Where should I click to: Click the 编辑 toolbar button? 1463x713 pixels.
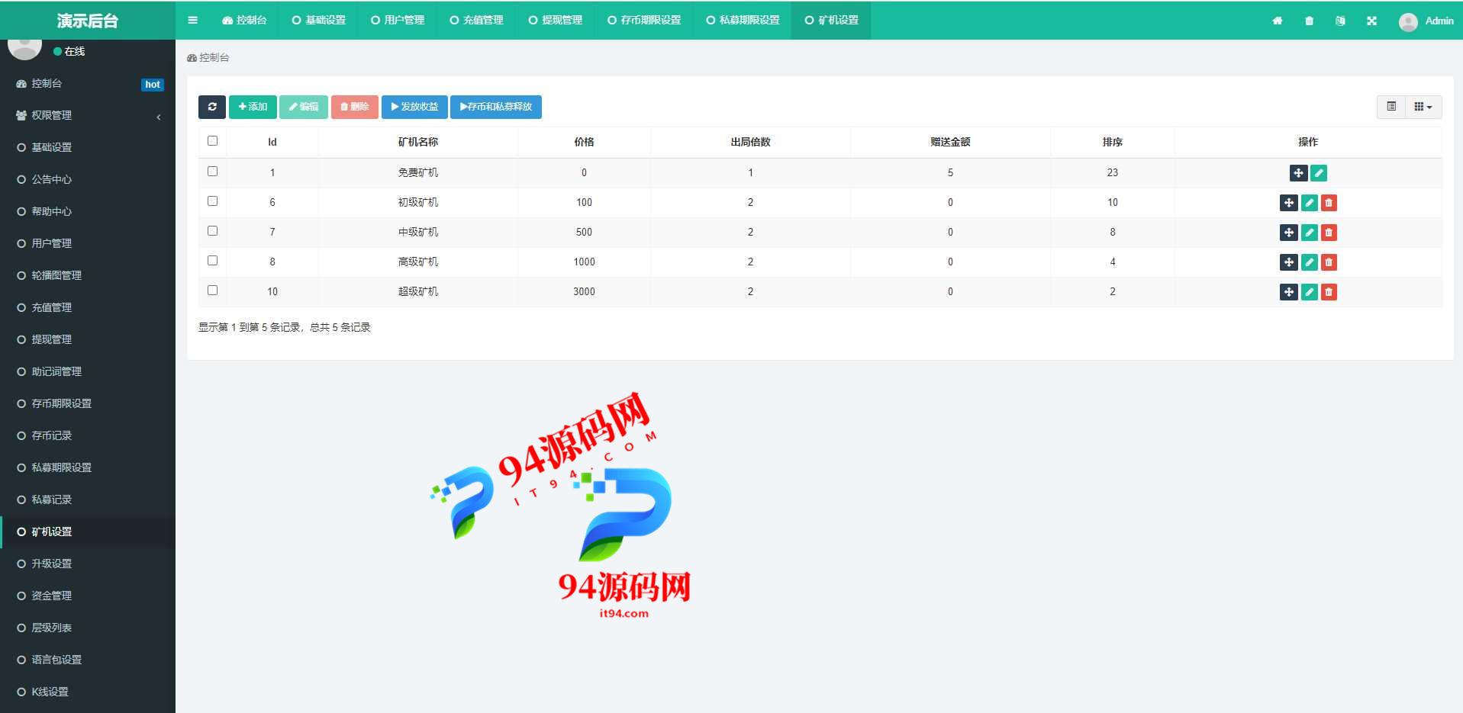point(304,107)
